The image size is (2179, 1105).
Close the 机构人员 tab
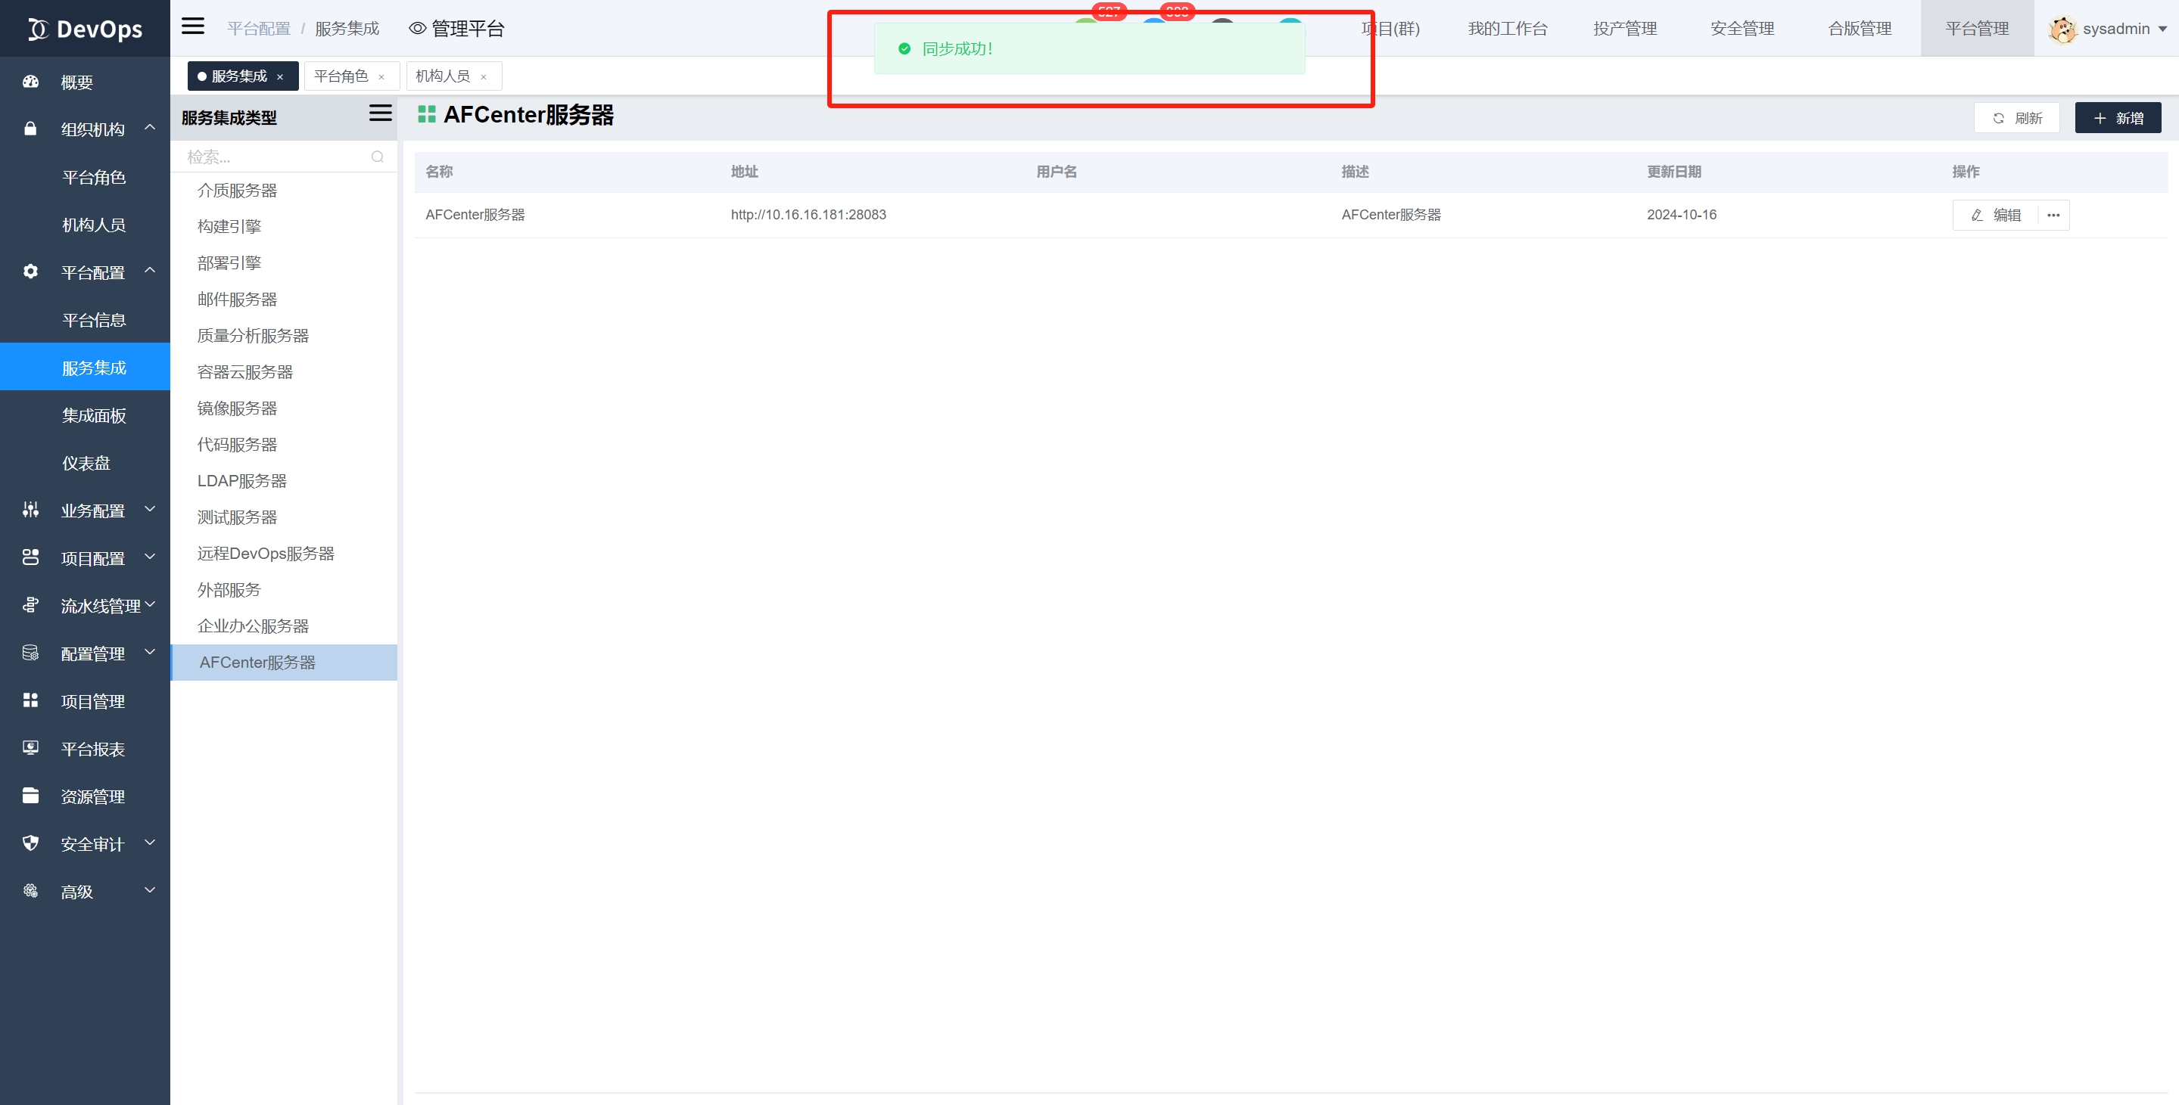point(483,77)
